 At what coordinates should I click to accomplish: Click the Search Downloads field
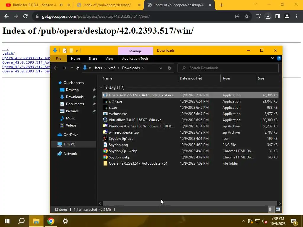pos(228,68)
